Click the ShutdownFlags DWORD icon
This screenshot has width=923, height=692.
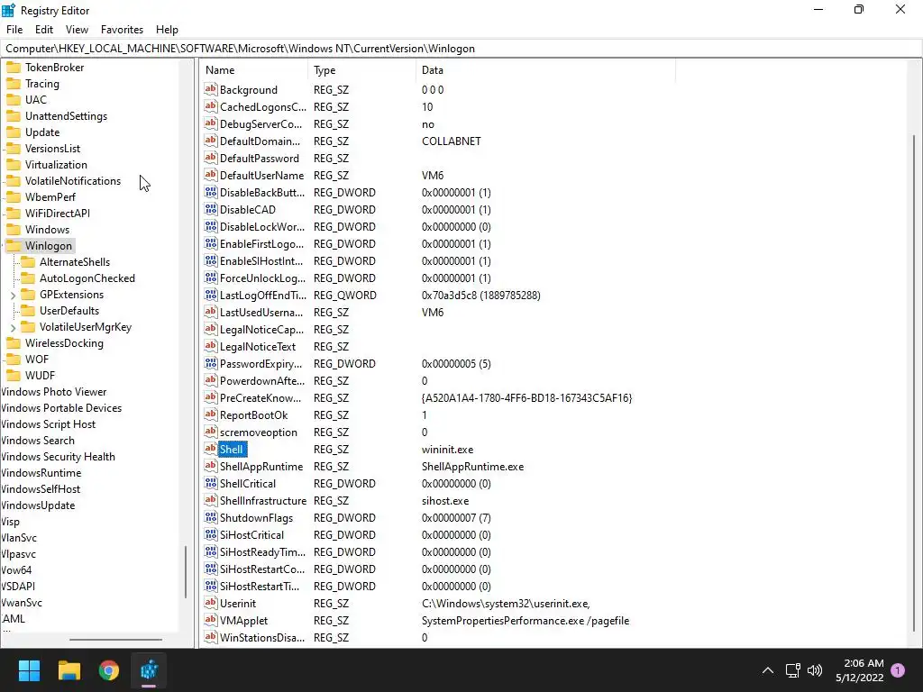[211, 517]
